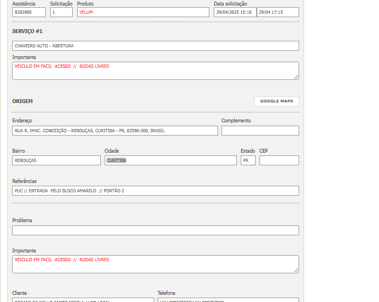Click the SERVIÇO #1 heading
The width and height of the screenshot is (379, 302).
28,31
